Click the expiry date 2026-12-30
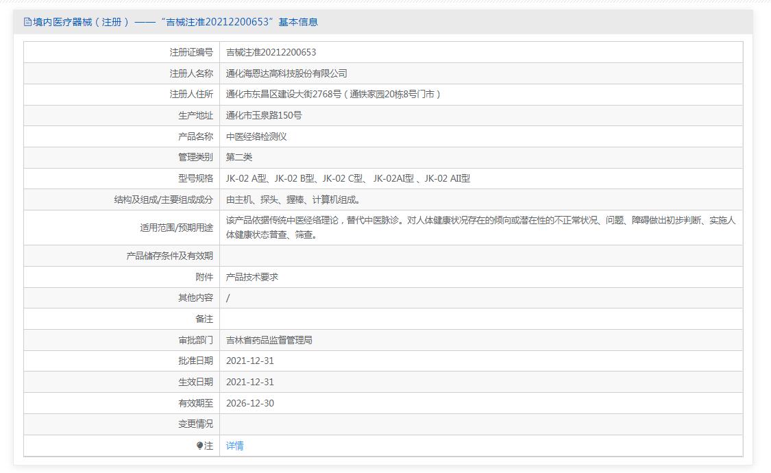771x473 pixels. (x=249, y=403)
